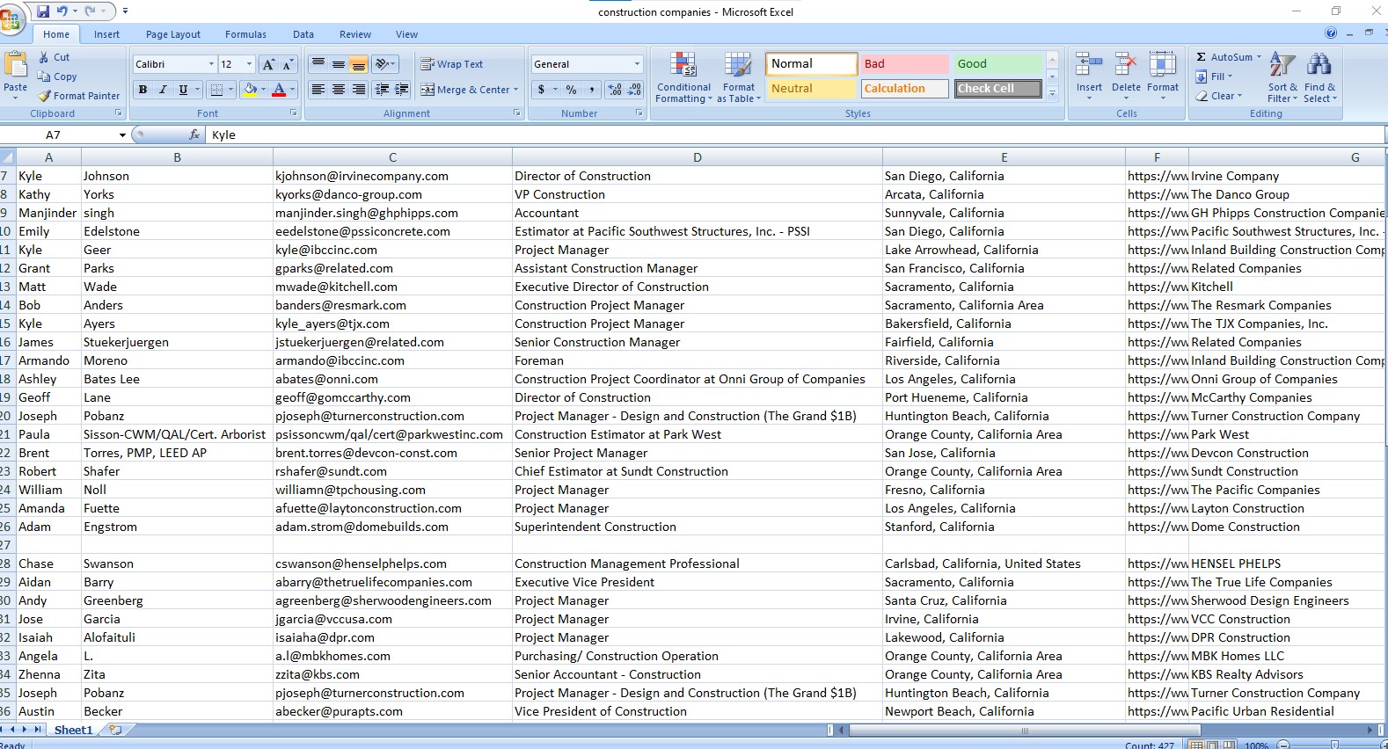Click the Insert cells icon

[1089, 66]
